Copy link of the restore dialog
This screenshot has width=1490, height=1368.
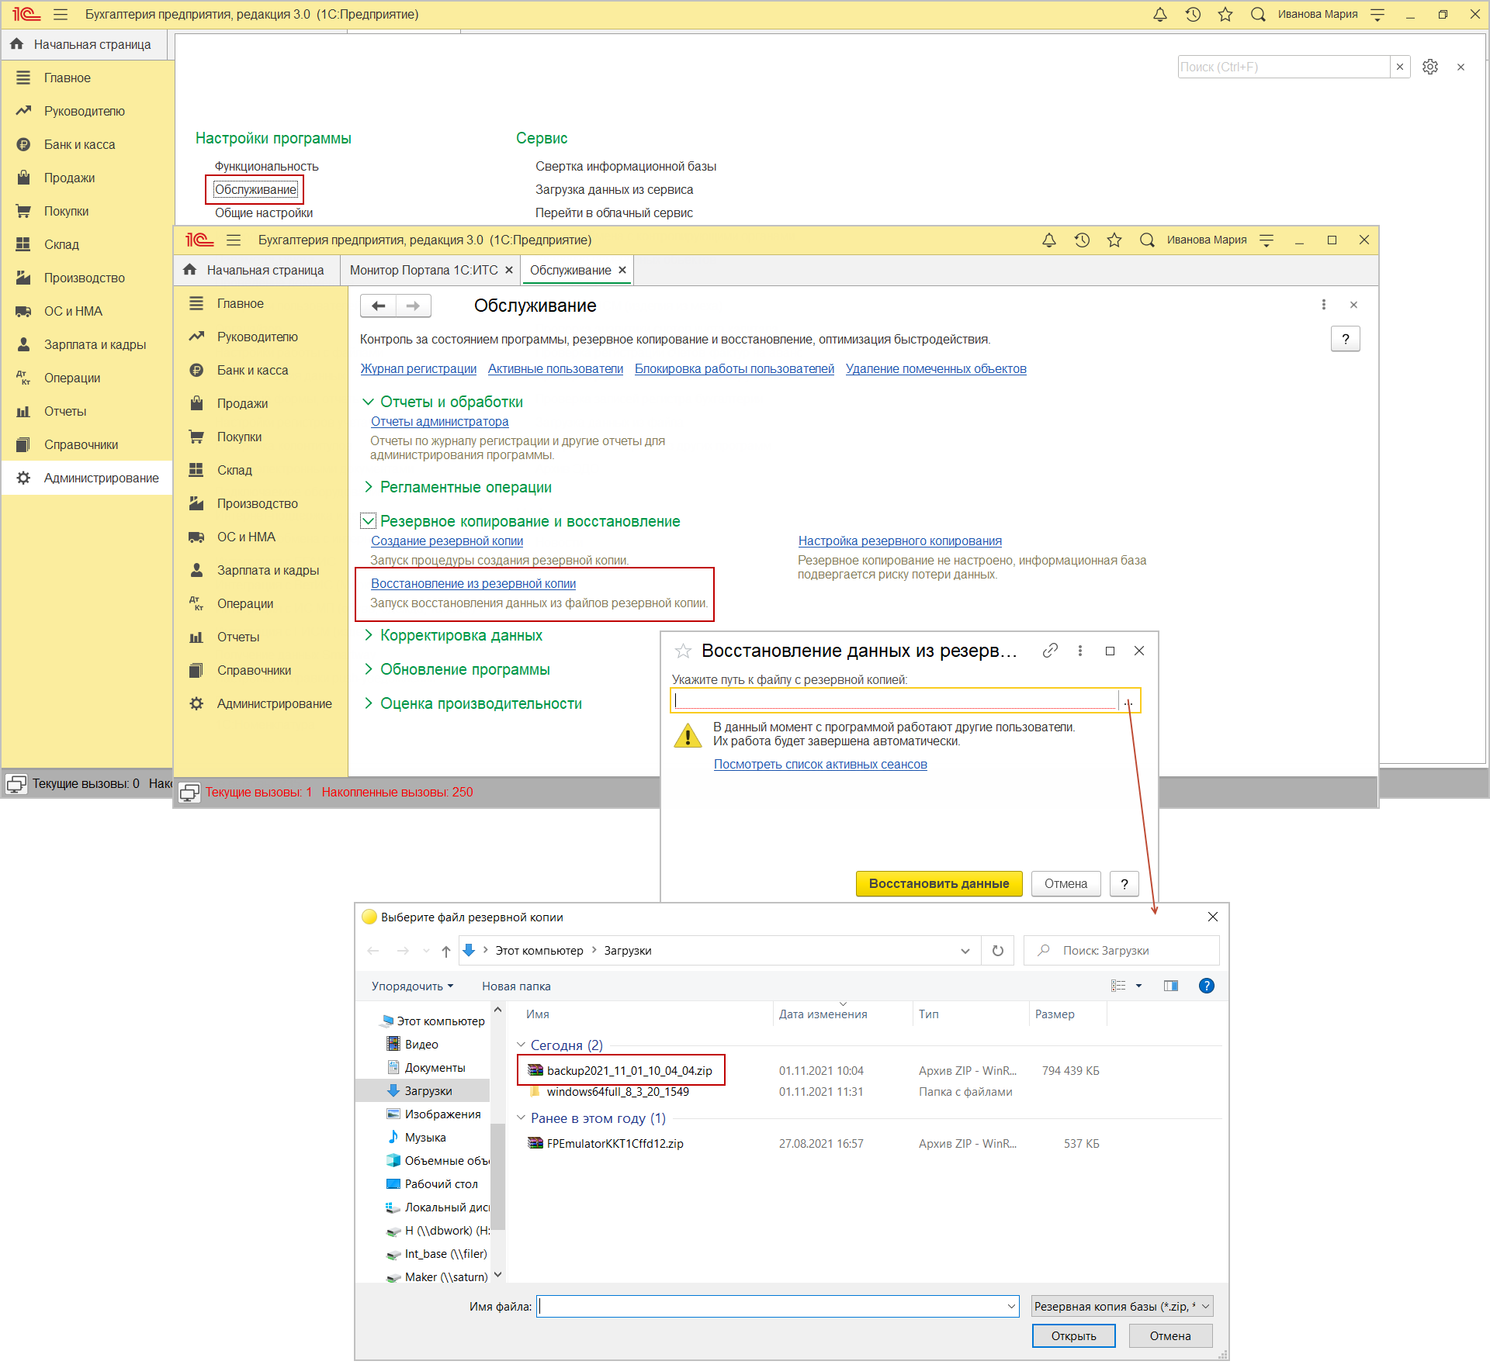[x=1050, y=651]
